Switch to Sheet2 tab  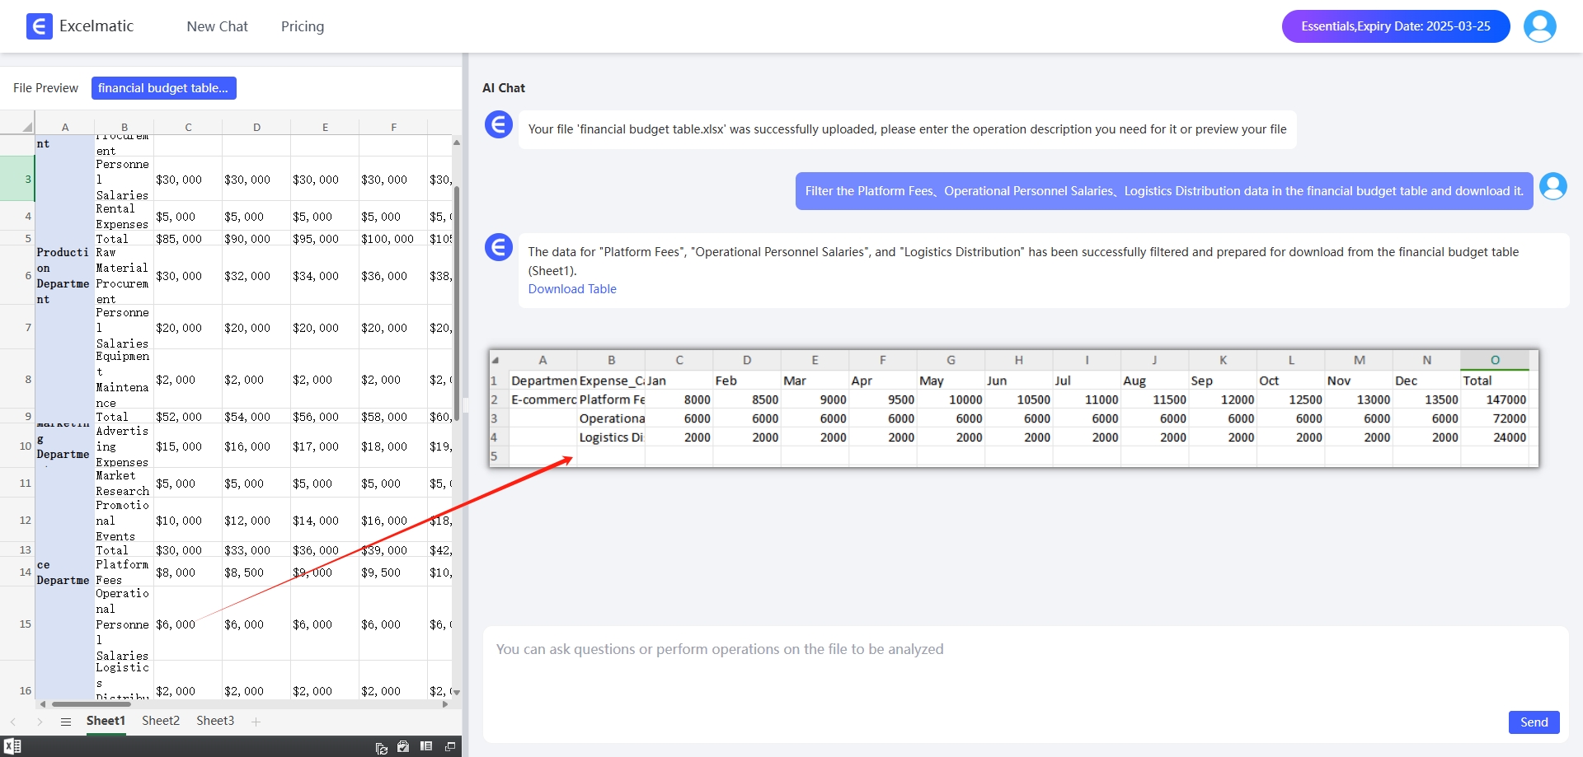click(x=161, y=721)
